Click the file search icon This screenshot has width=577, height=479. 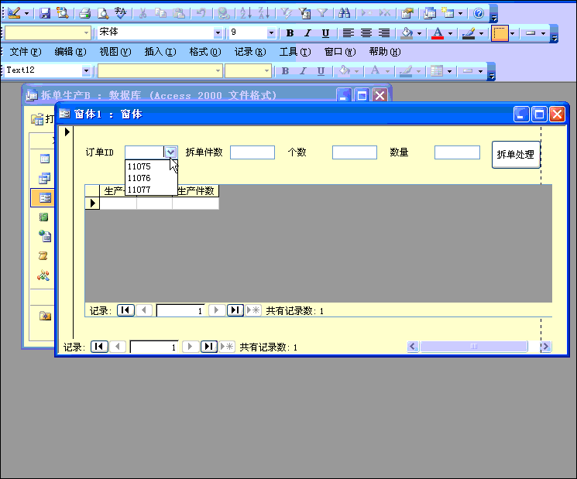pos(63,13)
